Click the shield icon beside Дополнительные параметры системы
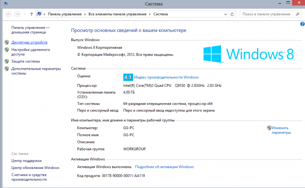 coord(7,69)
